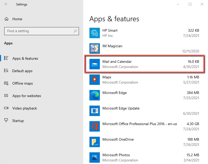Switch to Video playback settings
The height and width of the screenshot is (164, 208).
click(25, 108)
